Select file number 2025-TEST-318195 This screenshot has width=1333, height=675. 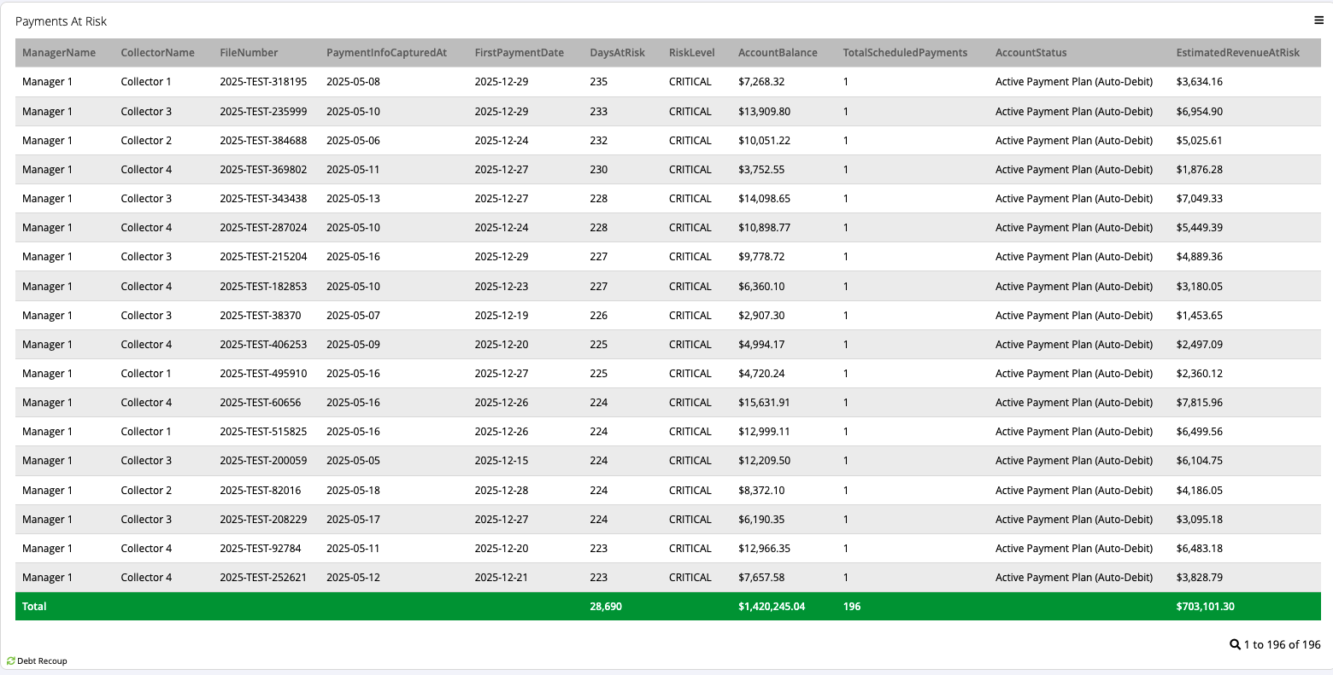point(263,82)
